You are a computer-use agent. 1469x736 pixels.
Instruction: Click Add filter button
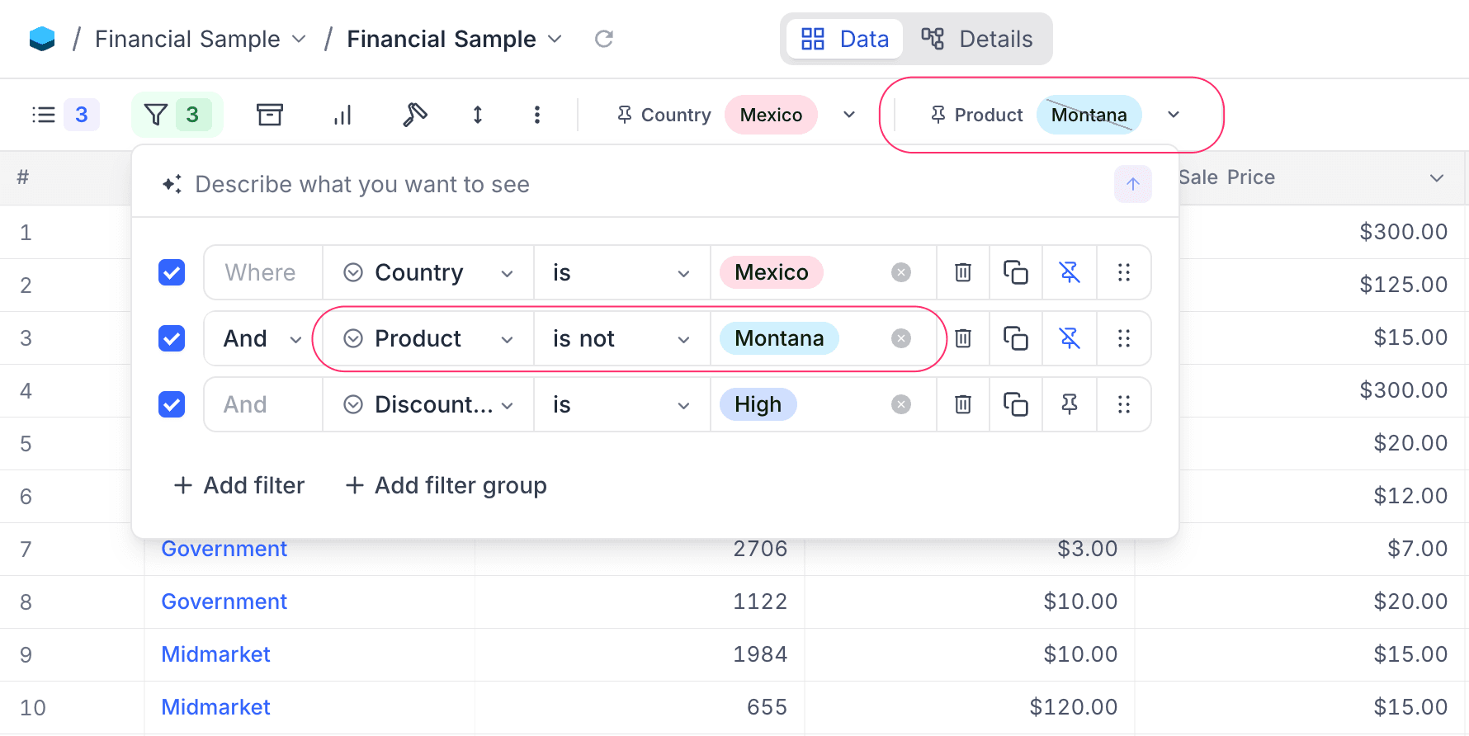tap(239, 485)
